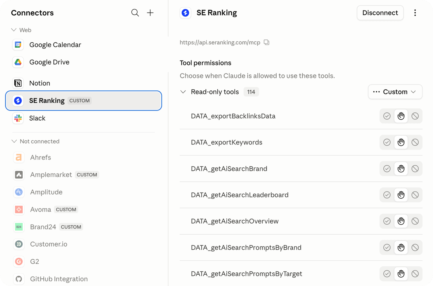Block DATA_getAiSearchPromptsByBrand tool

415,247
